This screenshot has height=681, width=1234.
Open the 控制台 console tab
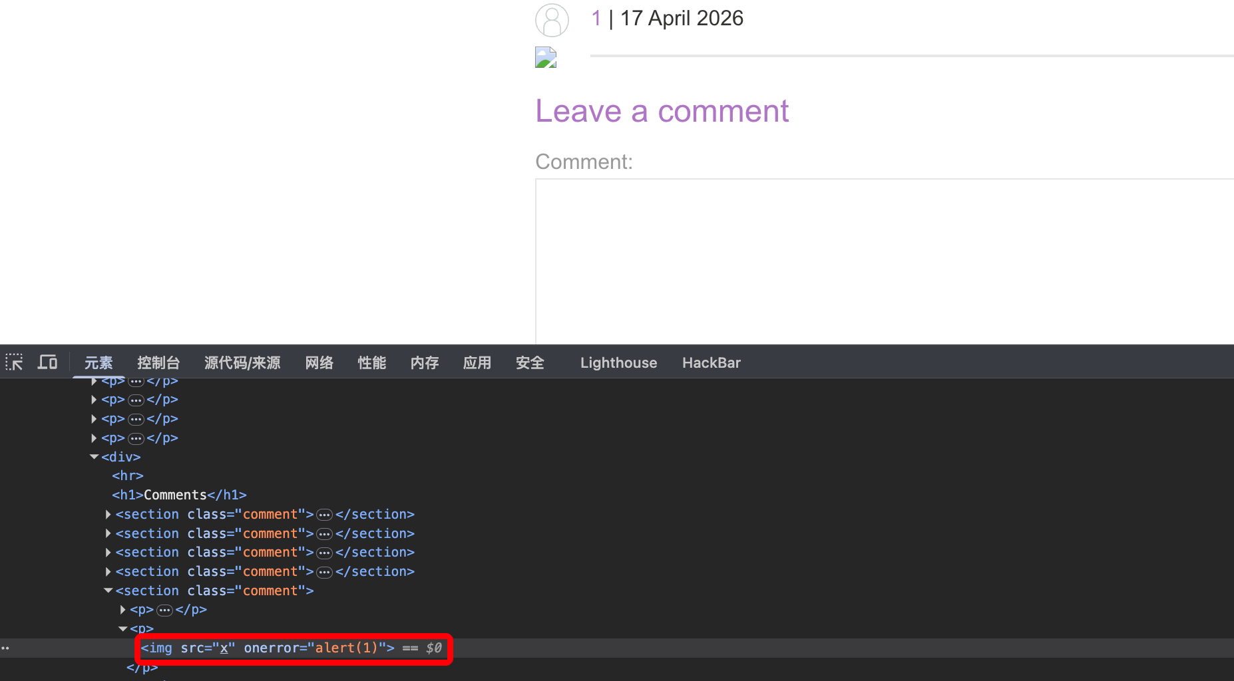point(158,362)
